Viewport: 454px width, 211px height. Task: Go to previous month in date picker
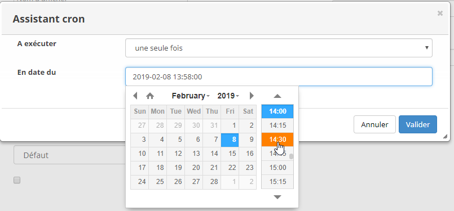(135, 96)
